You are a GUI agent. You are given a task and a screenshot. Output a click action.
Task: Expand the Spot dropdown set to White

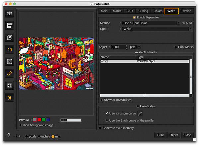point(157,29)
